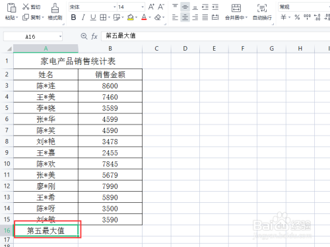Select row 5 header

click(7, 108)
